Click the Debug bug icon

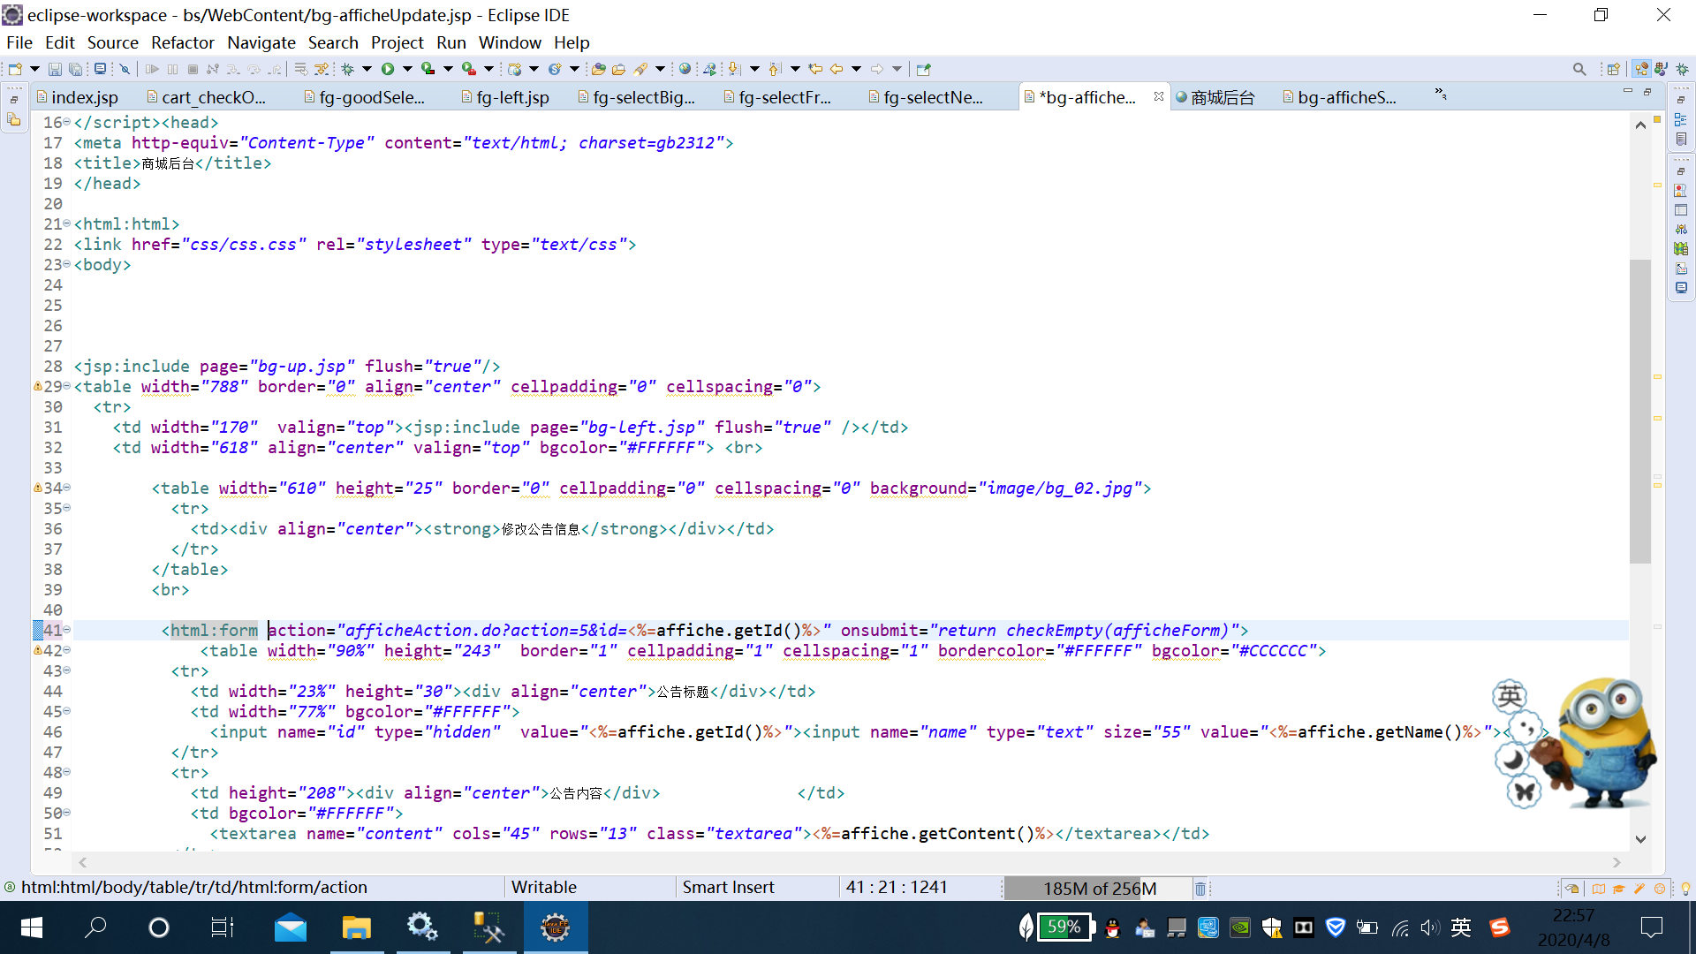pos(347,69)
